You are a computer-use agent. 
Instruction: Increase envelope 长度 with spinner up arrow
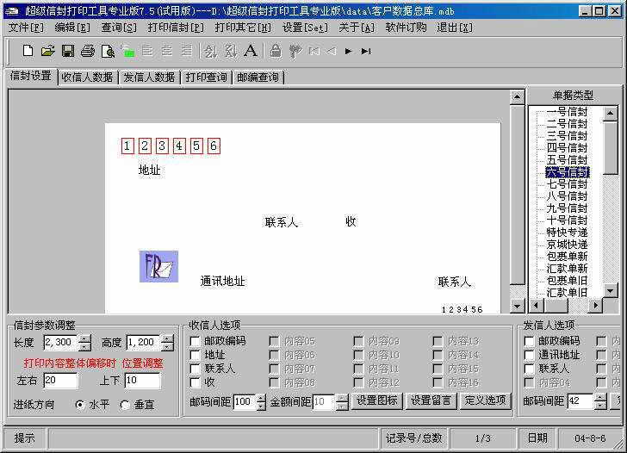pos(84,338)
